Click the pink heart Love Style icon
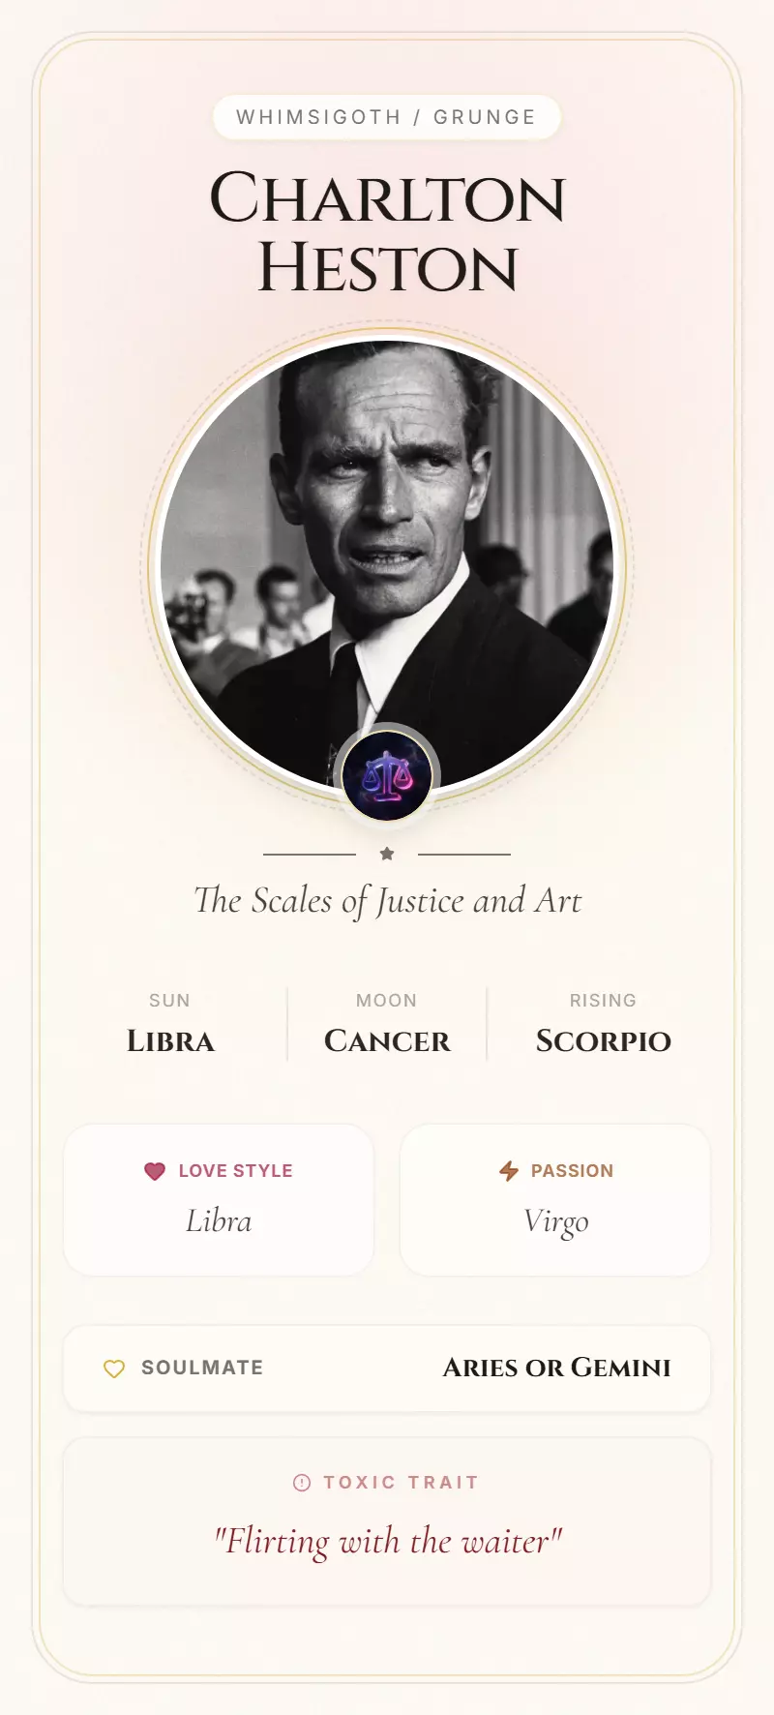 click(x=155, y=1171)
